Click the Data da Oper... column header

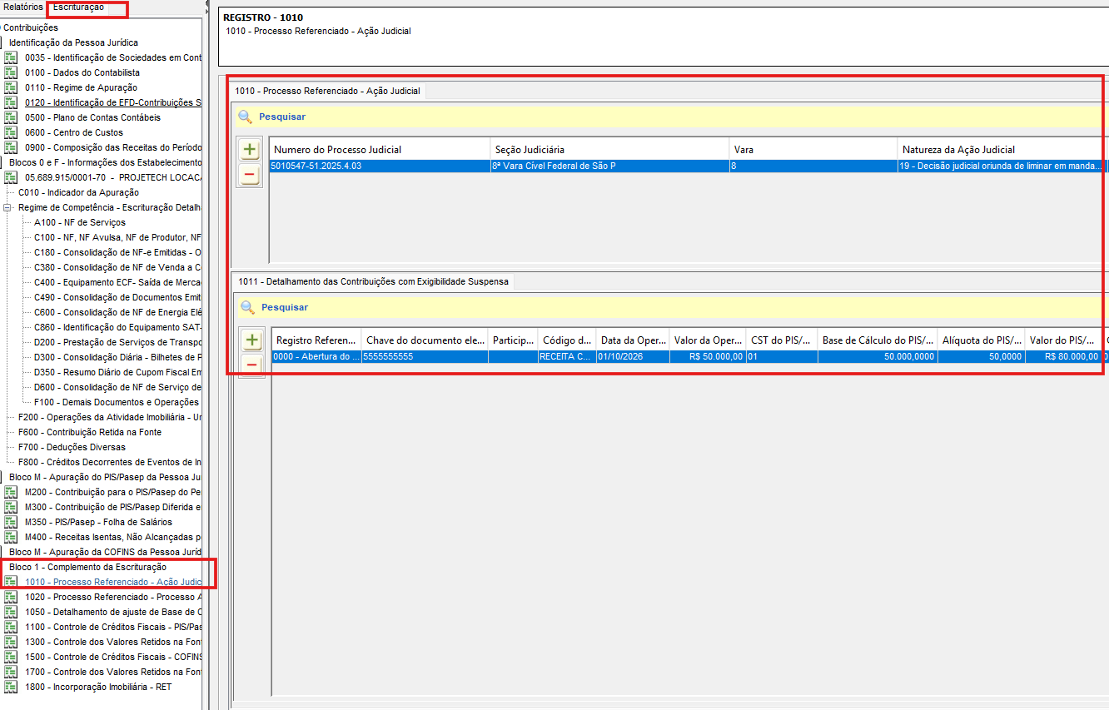[x=633, y=340]
